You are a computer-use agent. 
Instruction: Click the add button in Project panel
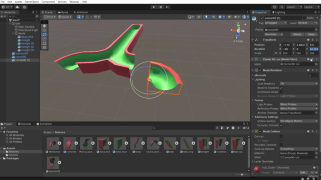[x=3, y=128]
